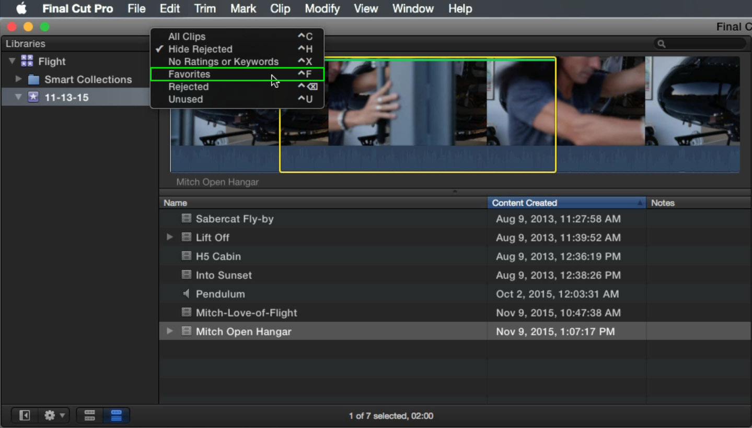Click the Aug 9, 2013, 11:39:52 AM date
The image size is (752, 428).
(558, 237)
